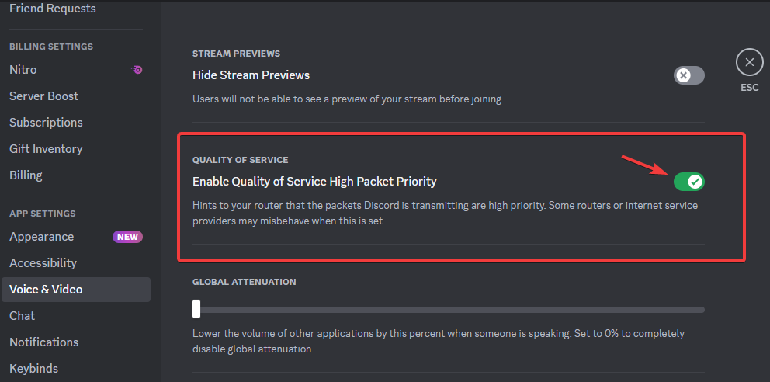Viewport: 770px width, 382px height.
Task: Open Accessibility settings
Action: click(43, 263)
